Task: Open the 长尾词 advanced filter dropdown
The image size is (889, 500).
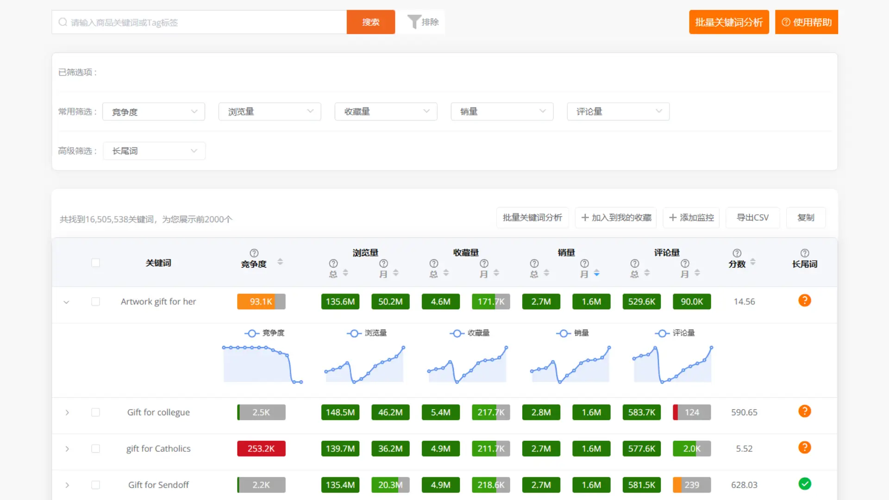Action: [x=154, y=150]
